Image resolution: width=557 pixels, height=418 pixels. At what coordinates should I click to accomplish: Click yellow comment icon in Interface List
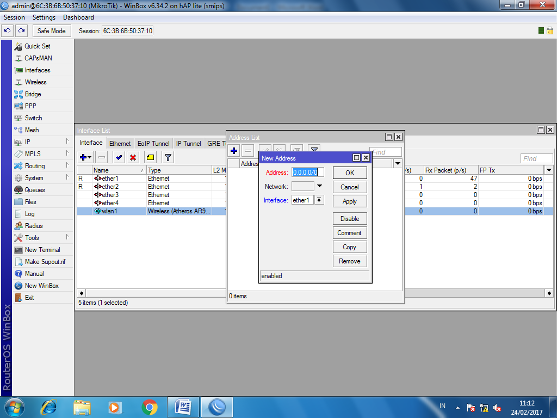click(x=150, y=157)
